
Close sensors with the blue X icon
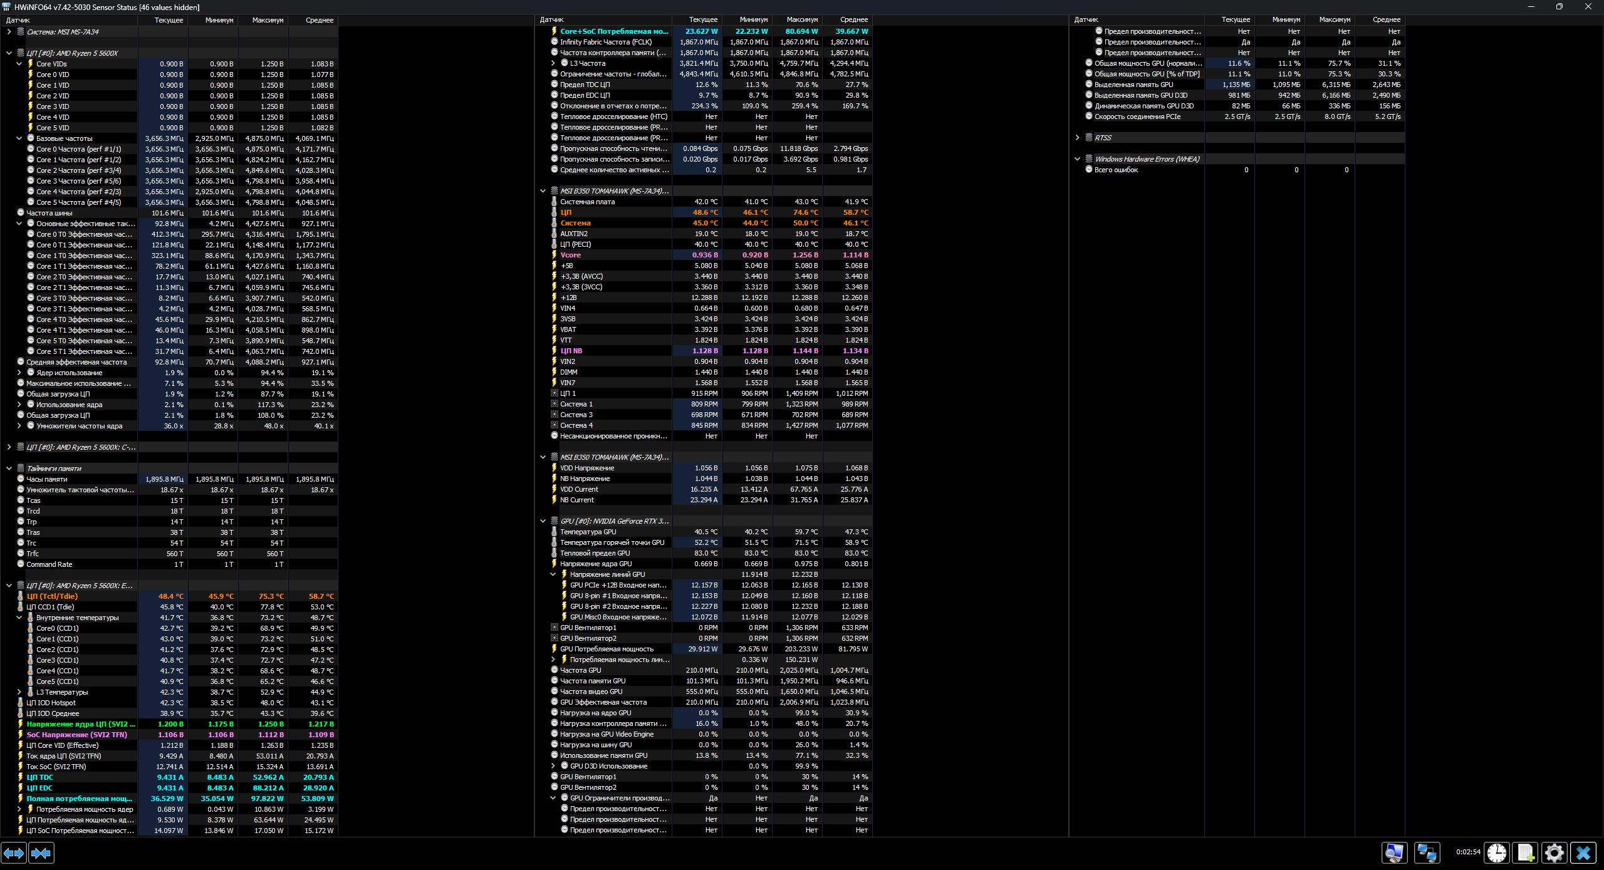pyautogui.click(x=1583, y=852)
